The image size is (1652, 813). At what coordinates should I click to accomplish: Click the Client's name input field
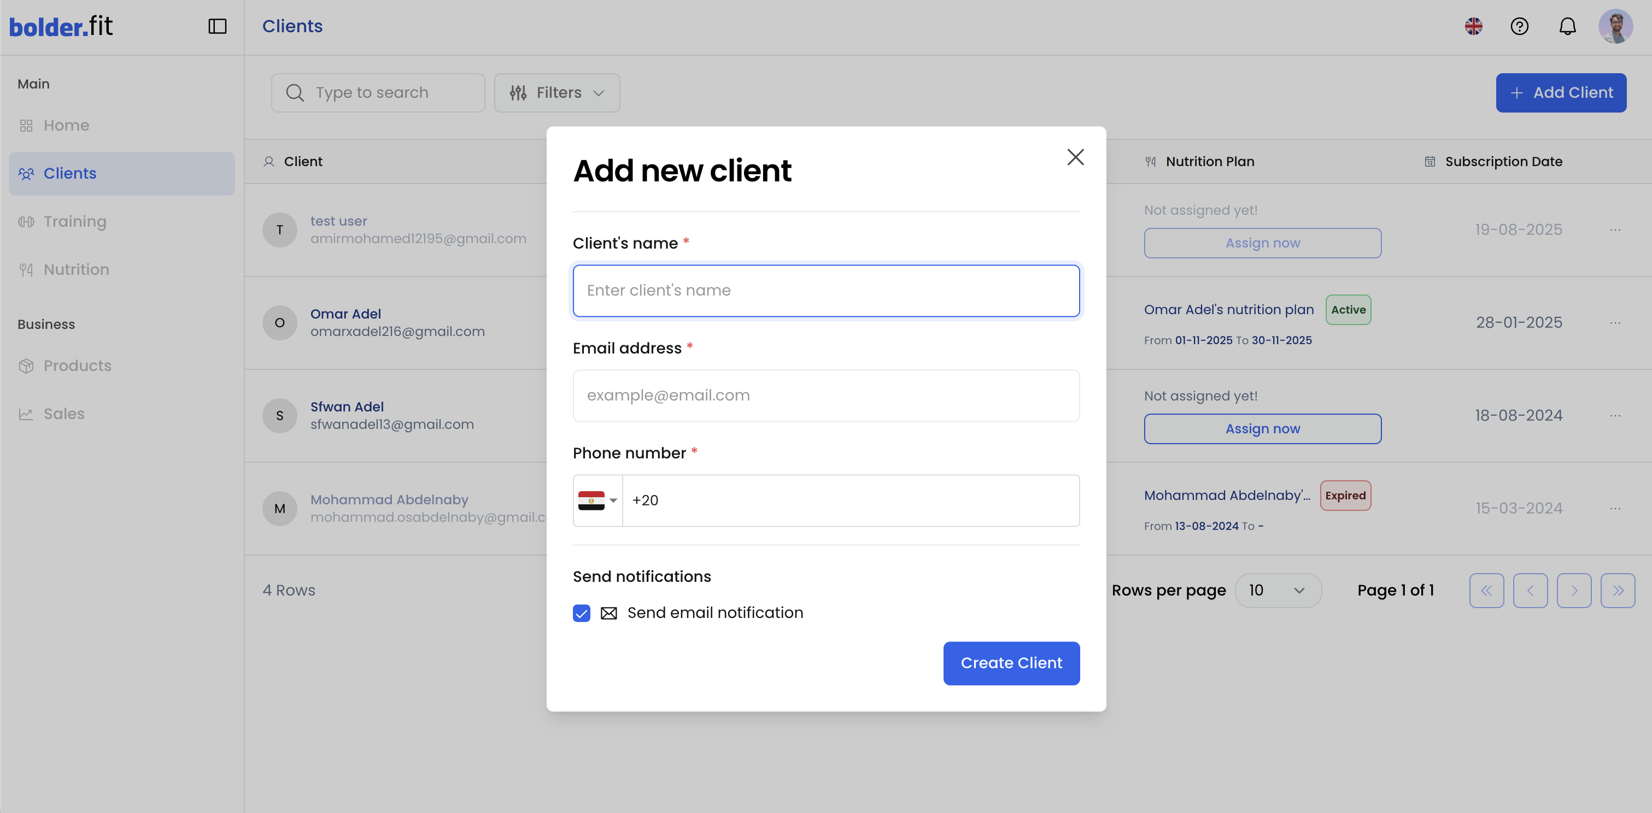(x=825, y=291)
